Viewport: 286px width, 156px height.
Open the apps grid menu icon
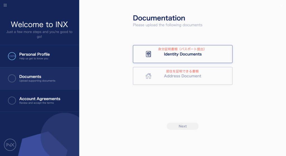click(x=5, y=5)
